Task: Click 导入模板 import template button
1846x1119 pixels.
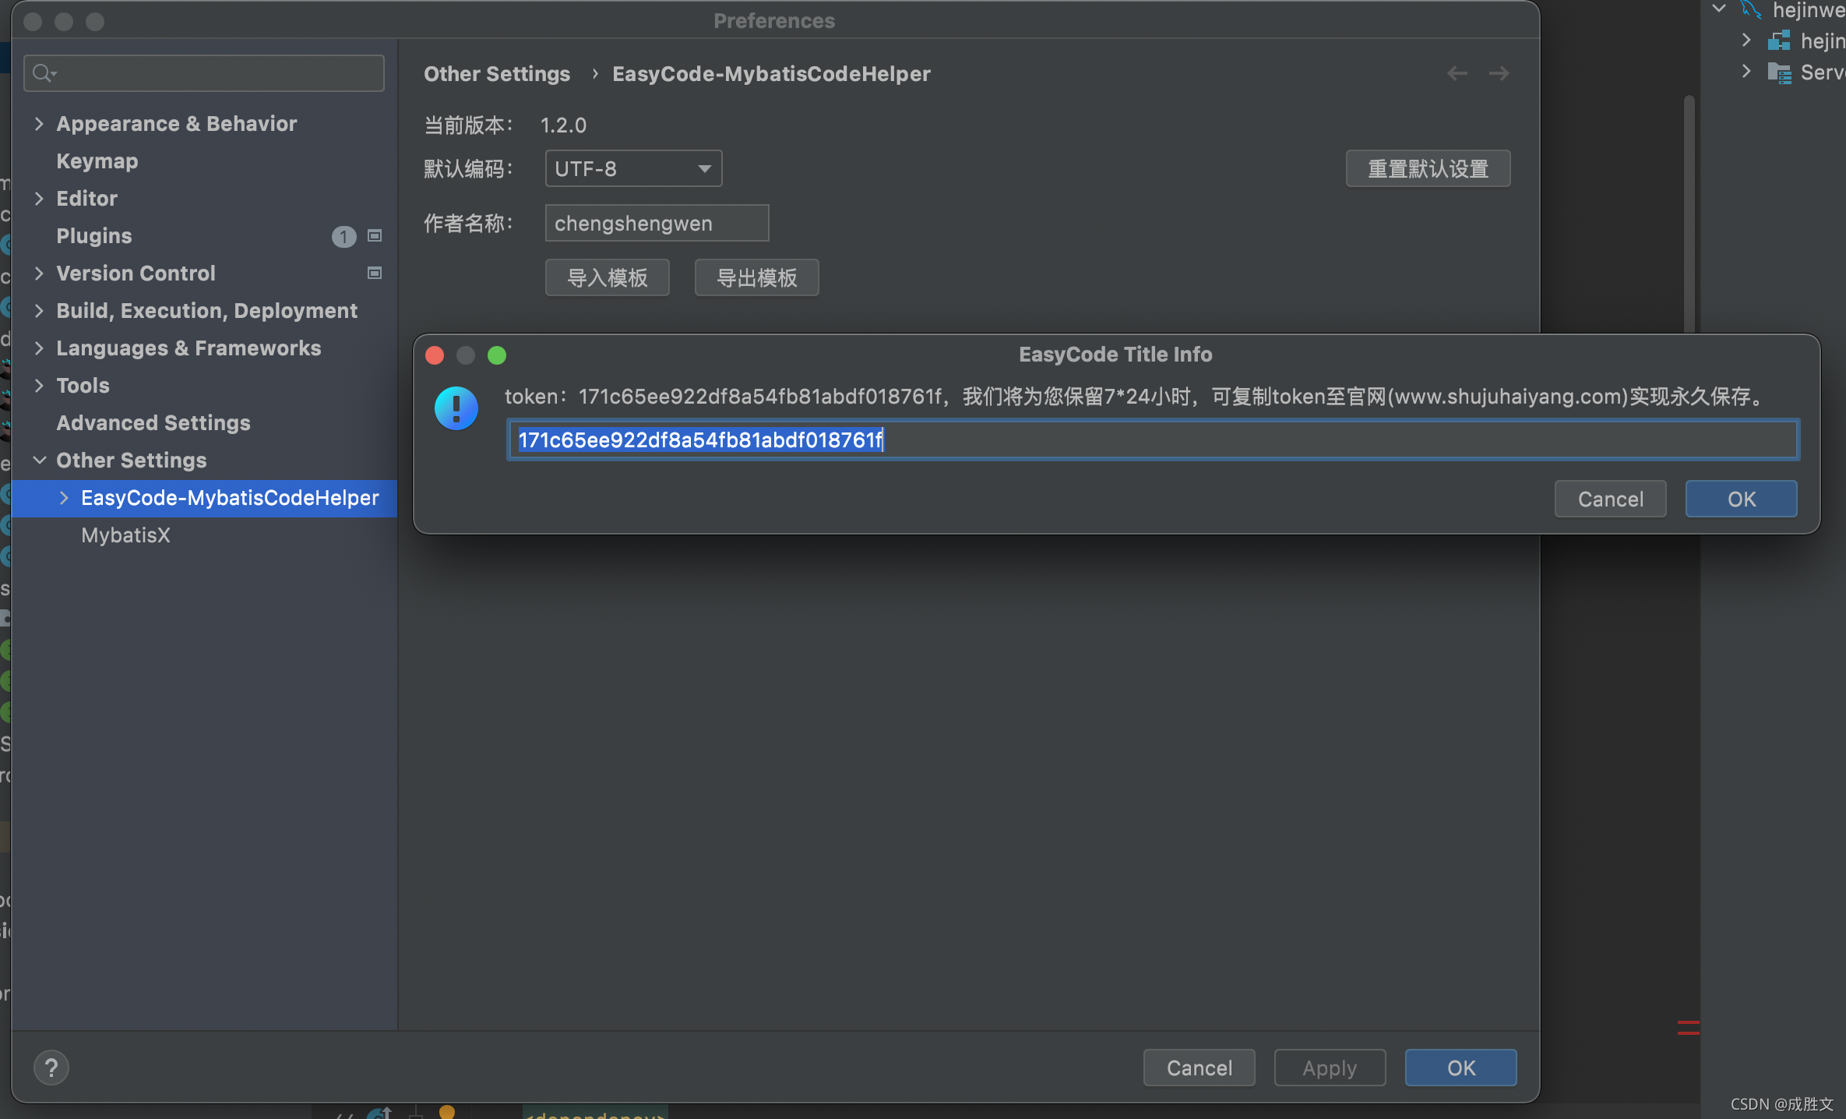Action: [x=607, y=276]
